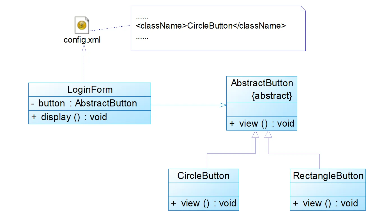The image size is (391, 219).
Task: Click the config.xml file icon
Action: pos(82,25)
